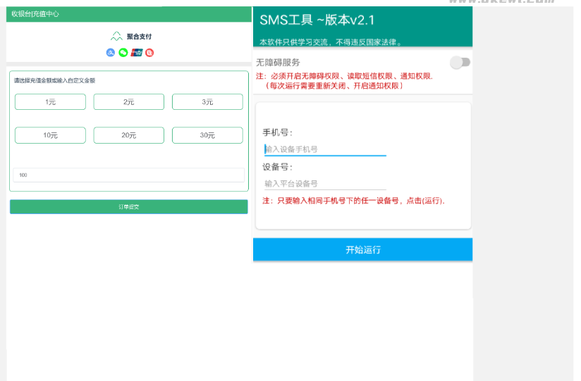Click the custom amount field showing 100
Screen dimensions: 581x381
click(129, 175)
